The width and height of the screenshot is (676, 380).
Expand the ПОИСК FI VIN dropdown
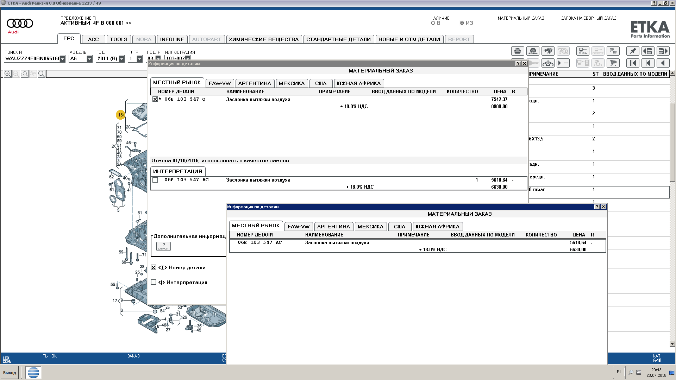pyautogui.click(x=62, y=59)
